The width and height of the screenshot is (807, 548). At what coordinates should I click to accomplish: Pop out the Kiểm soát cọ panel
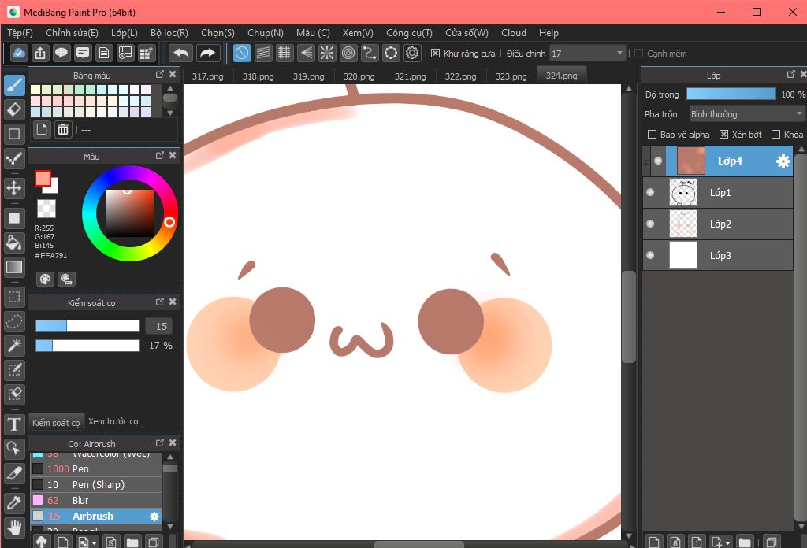[x=159, y=302]
